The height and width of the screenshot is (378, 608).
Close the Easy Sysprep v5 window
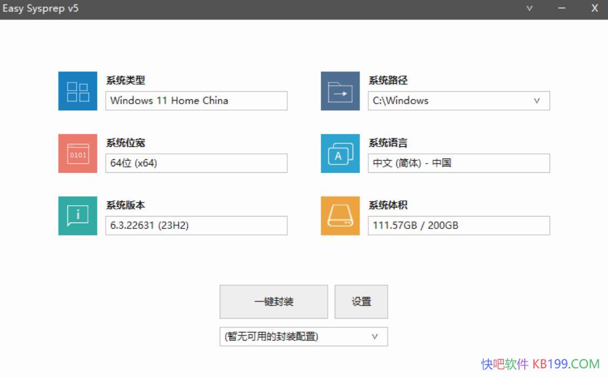pos(595,9)
